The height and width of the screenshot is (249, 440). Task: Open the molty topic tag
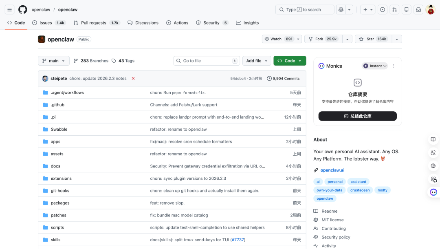[382, 190]
